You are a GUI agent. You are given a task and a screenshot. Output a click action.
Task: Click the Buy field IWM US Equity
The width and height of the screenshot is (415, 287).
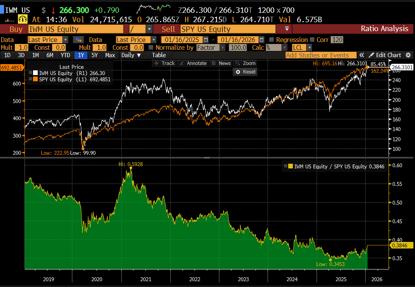pyautogui.click(x=76, y=29)
